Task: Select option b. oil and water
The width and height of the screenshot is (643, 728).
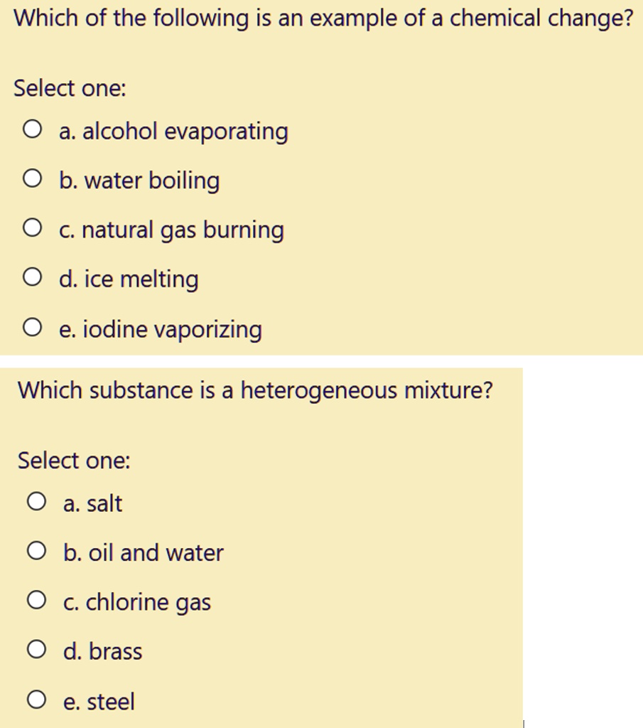Action: click(x=36, y=552)
